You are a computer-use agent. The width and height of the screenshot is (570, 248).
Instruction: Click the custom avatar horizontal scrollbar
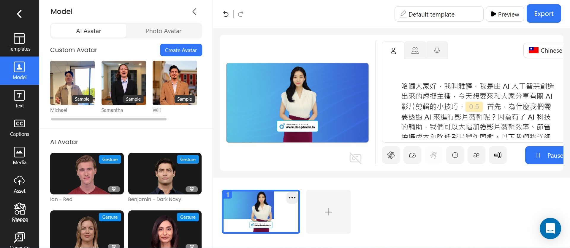coord(109,119)
